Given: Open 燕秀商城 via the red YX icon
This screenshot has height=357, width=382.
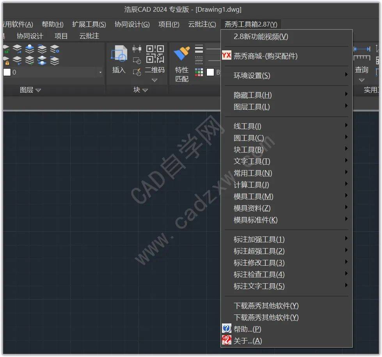Looking at the screenshot, I should (x=227, y=55).
